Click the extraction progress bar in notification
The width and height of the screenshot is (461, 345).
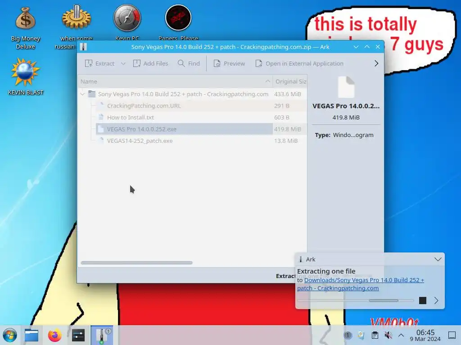355,301
